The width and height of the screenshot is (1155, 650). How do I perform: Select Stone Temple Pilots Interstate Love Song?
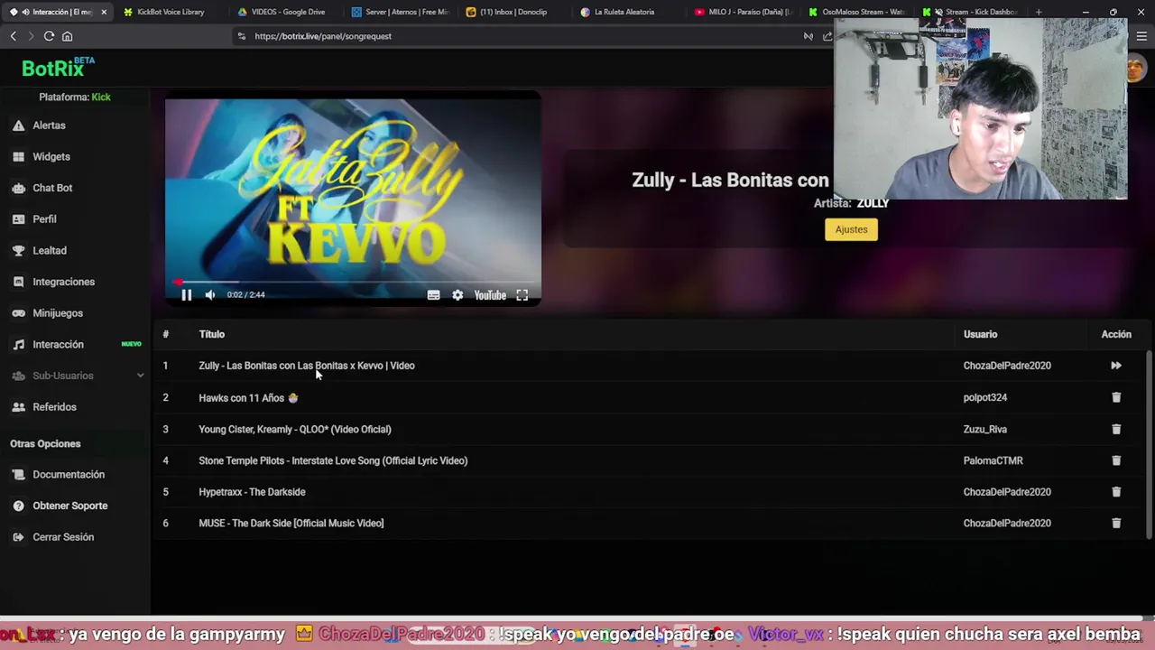coord(333,460)
